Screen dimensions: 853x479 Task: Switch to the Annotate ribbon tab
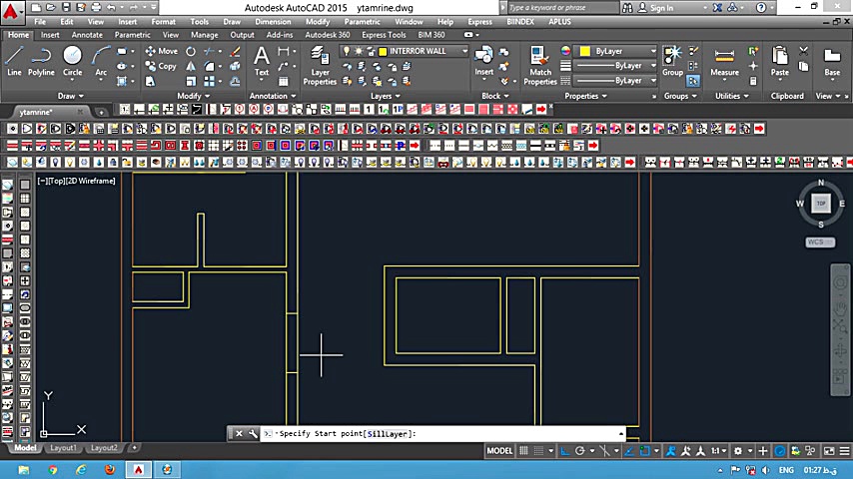pos(87,35)
